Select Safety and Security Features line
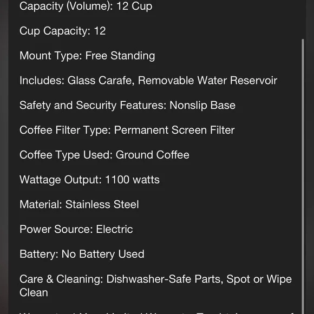This screenshot has height=314, width=314. click(127, 106)
